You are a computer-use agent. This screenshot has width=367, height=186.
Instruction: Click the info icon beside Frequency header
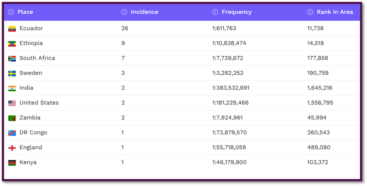[x=215, y=12]
